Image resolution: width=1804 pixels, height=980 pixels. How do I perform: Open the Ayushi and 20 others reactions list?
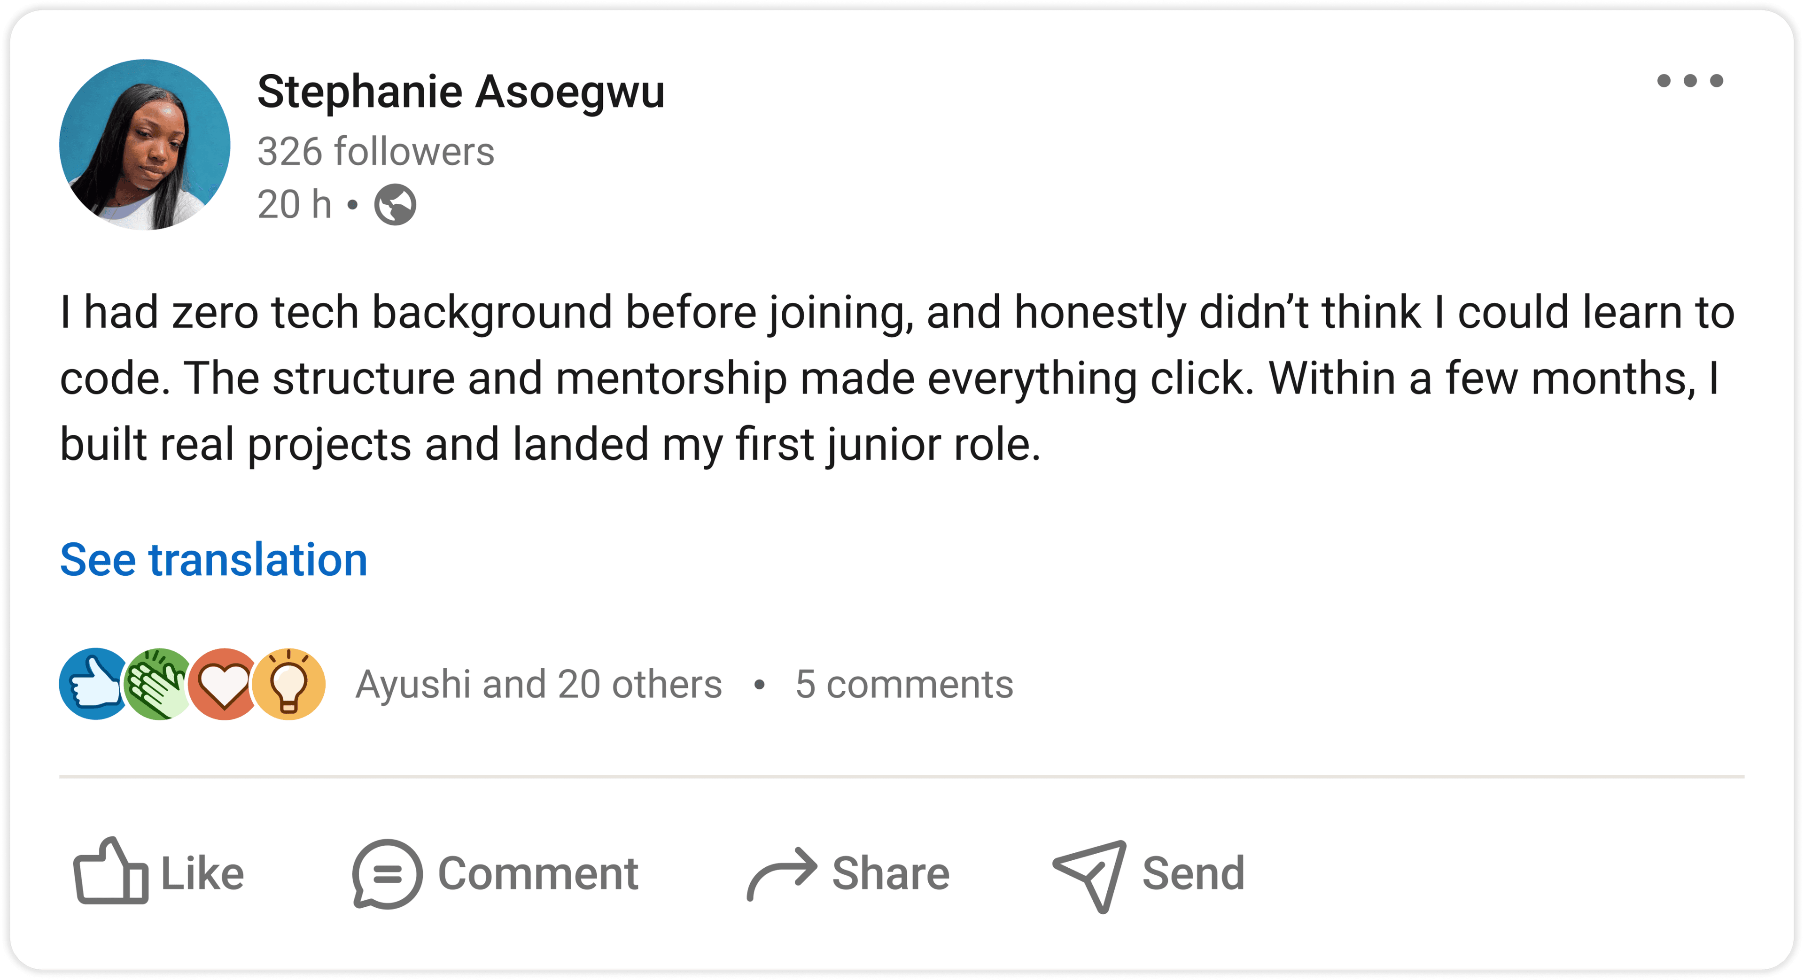tap(538, 684)
